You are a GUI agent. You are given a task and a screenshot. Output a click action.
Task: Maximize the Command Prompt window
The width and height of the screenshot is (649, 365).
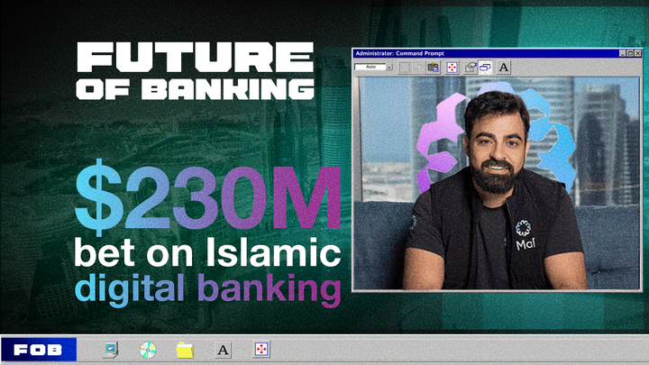[630, 53]
